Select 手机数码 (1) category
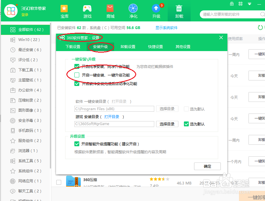265x201 pixels. coord(25,131)
